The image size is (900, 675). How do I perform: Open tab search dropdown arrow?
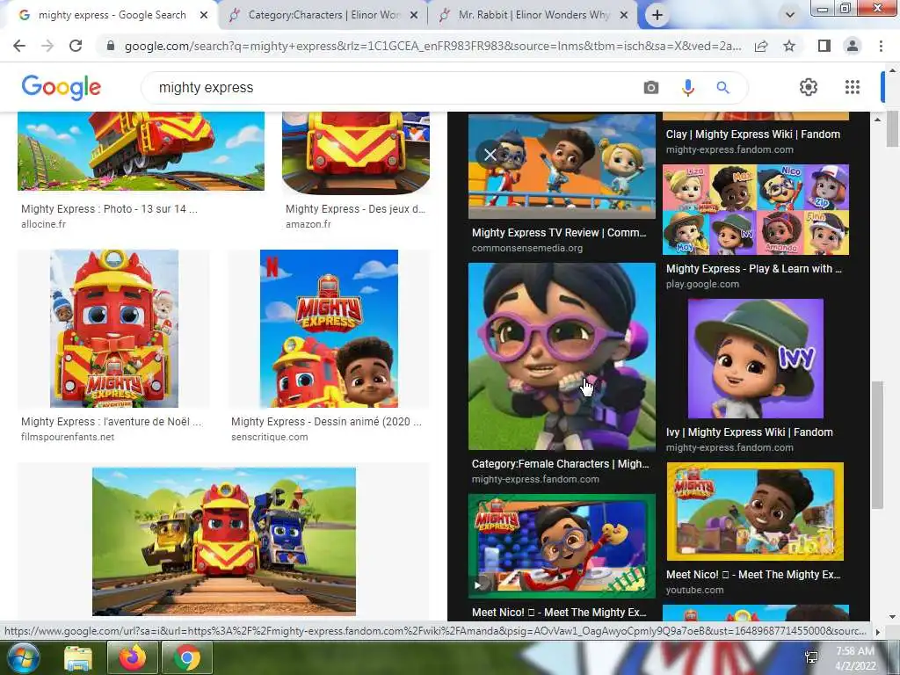pos(790,16)
